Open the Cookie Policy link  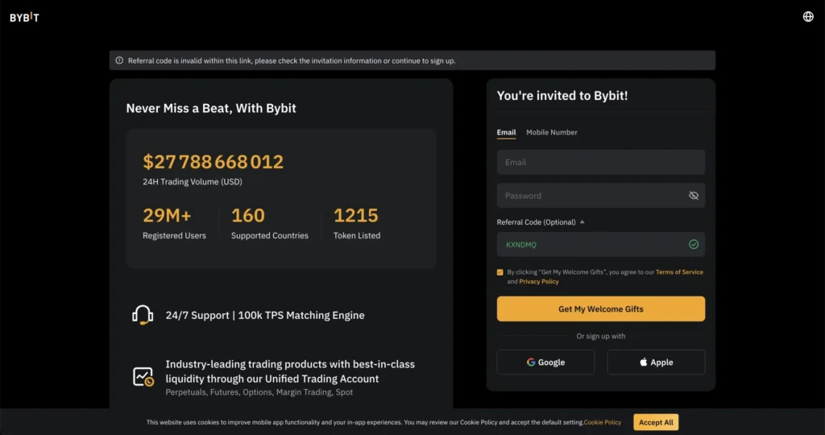pos(602,422)
